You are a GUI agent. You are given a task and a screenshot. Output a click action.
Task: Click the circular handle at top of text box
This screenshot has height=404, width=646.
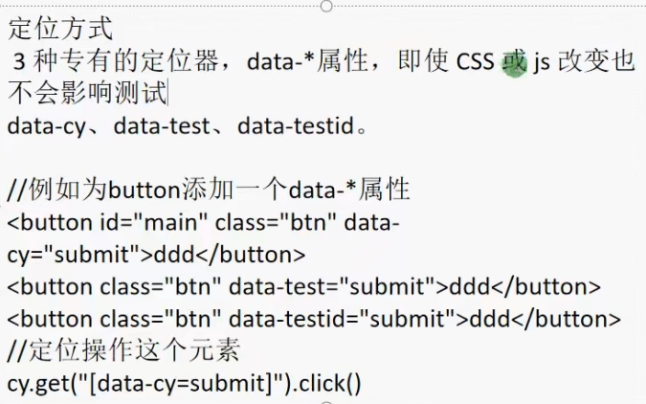pyautogui.click(x=327, y=5)
